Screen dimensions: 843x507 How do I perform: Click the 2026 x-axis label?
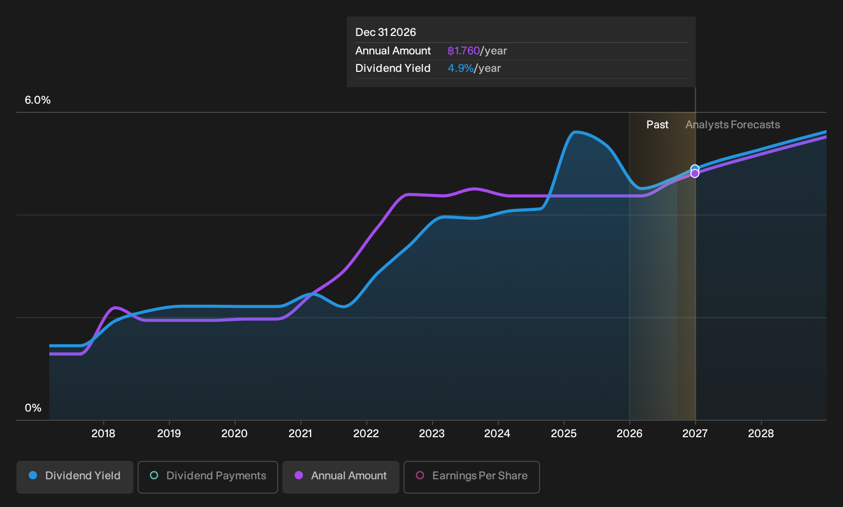pyautogui.click(x=629, y=434)
